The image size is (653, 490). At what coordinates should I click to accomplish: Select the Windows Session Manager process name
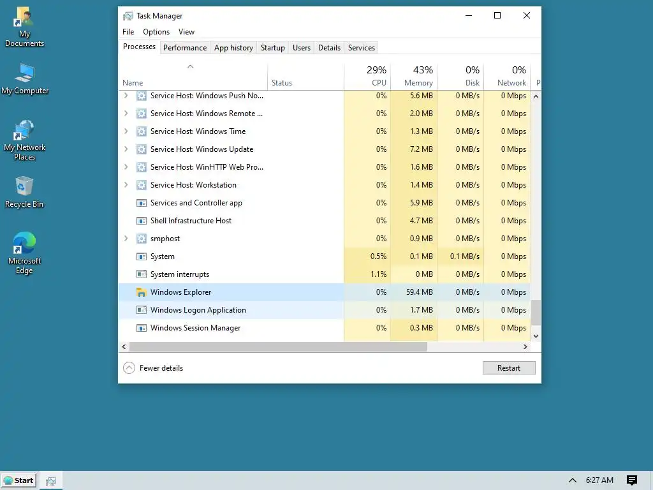(x=195, y=328)
